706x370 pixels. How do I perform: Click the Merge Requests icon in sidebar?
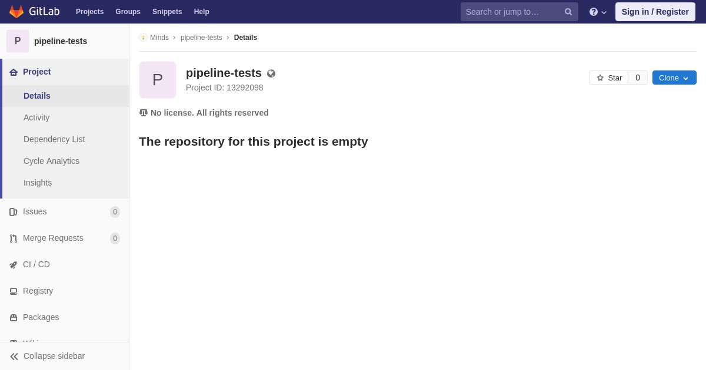coord(14,238)
